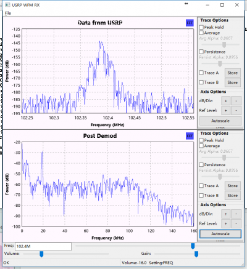Decrease dB/Div on the Post Demod plot
Image resolution: width=247 pixels, height=269 pixels.
[236, 214]
